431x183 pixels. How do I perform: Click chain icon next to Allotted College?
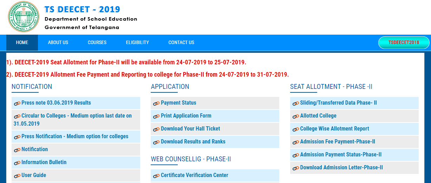pos(296,117)
